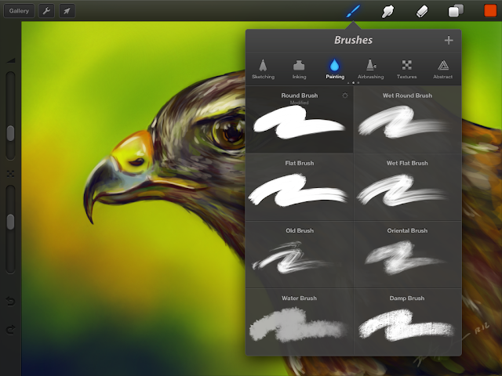The image size is (502, 376).
Task: Switch to Inking brush set
Action: tap(299, 69)
